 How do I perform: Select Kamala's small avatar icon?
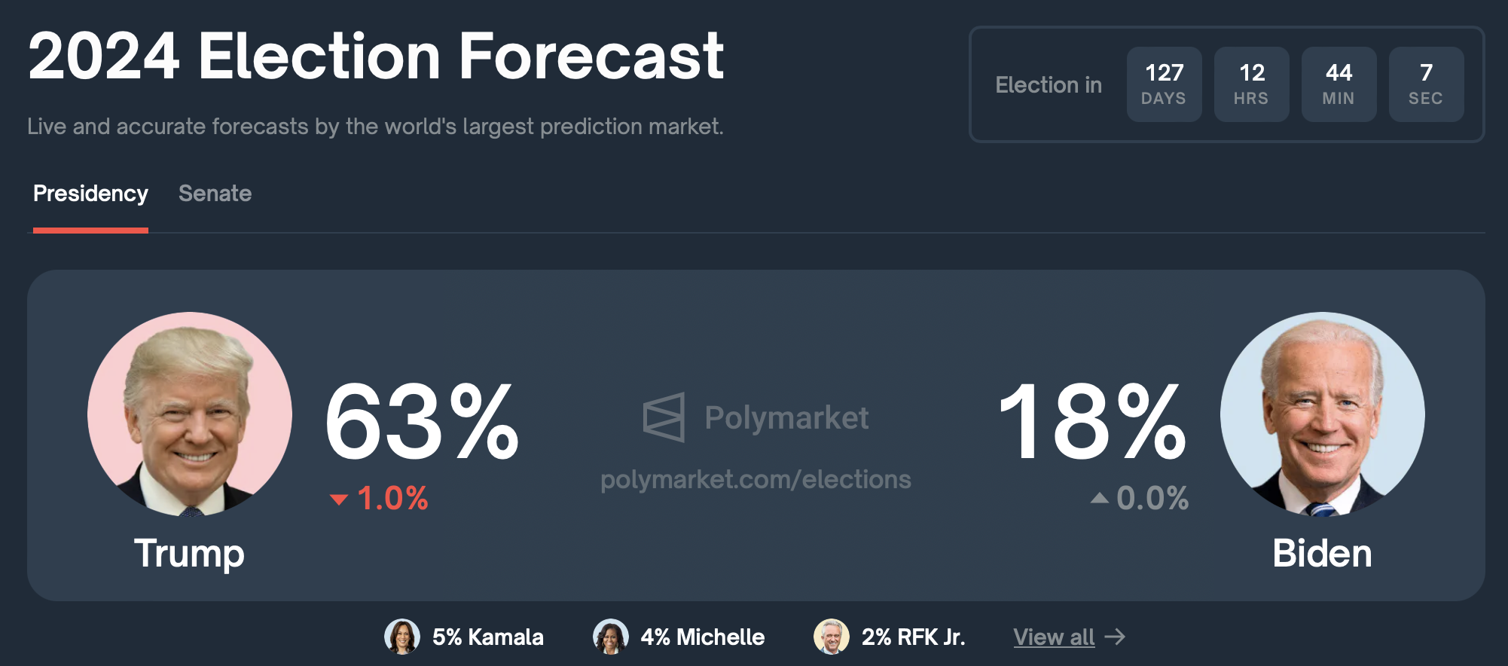pos(402,637)
